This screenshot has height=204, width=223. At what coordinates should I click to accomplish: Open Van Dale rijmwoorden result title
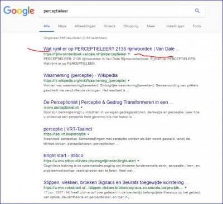(x=111, y=49)
